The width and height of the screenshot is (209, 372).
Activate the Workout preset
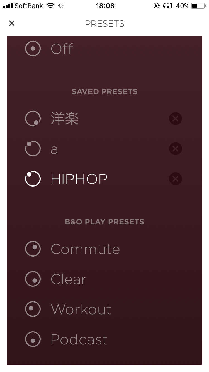pyautogui.click(x=81, y=309)
